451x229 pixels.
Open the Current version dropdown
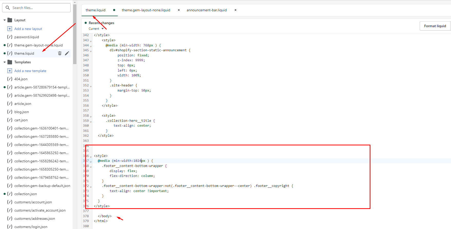(x=96, y=29)
